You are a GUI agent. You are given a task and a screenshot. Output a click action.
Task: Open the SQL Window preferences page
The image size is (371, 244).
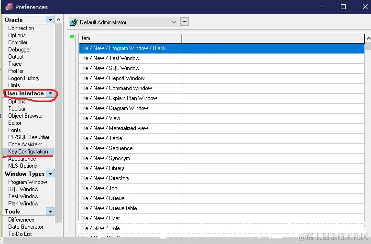point(23,189)
